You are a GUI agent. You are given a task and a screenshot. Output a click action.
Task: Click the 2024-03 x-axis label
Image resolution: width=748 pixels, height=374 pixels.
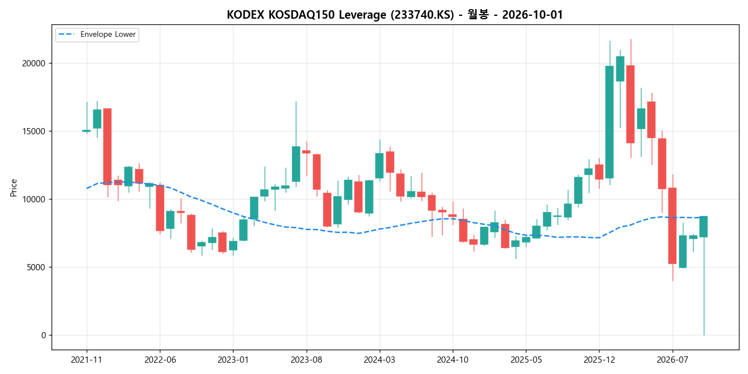[380, 359]
